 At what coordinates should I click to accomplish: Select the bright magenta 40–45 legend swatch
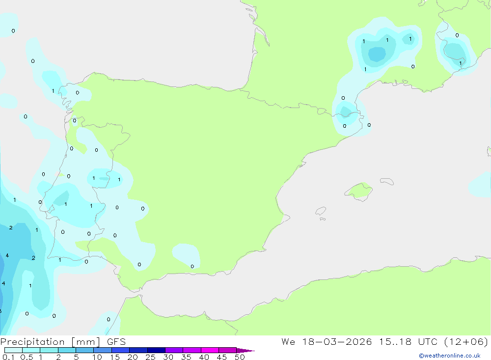pos(210,350)
